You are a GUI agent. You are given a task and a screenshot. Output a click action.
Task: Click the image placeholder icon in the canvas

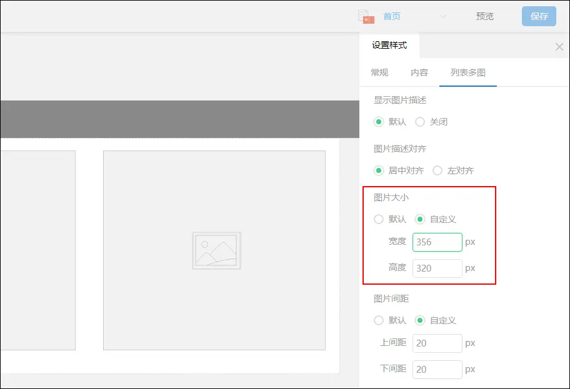click(x=216, y=251)
